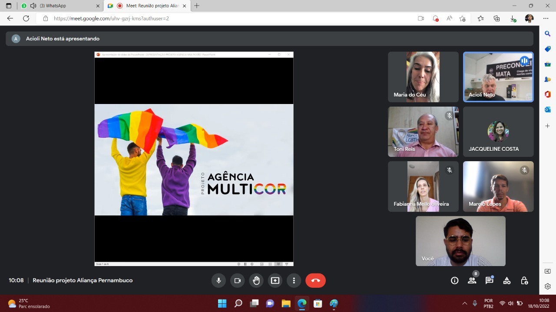Screen dimensions: 556x312
Task: Open the Edge Downloads panel
Action: coord(513,19)
